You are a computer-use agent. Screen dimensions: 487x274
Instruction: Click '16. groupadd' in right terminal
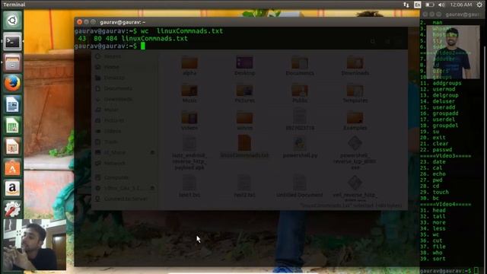pos(439,113)
